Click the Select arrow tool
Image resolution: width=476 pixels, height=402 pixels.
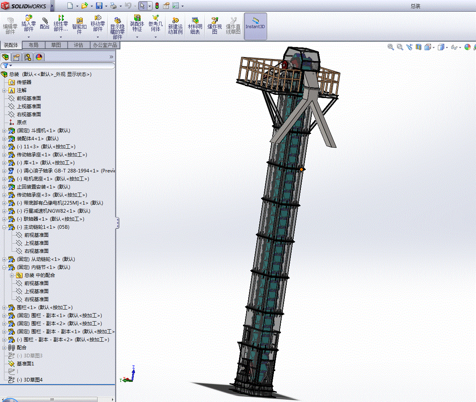[142, 6]
